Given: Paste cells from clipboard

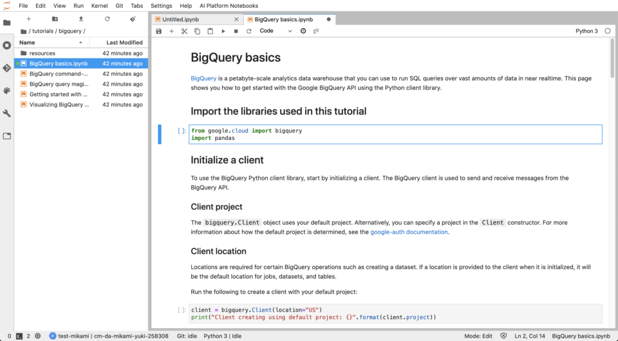Looking at the screenshot, I should point(211,31).
